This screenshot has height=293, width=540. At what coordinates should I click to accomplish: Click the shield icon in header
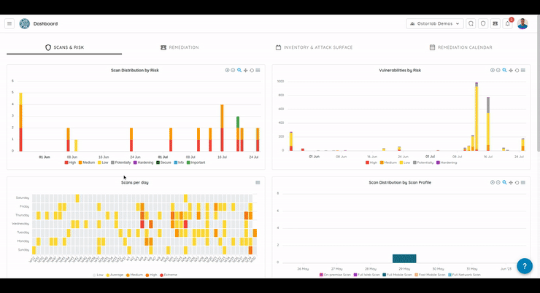483,23
